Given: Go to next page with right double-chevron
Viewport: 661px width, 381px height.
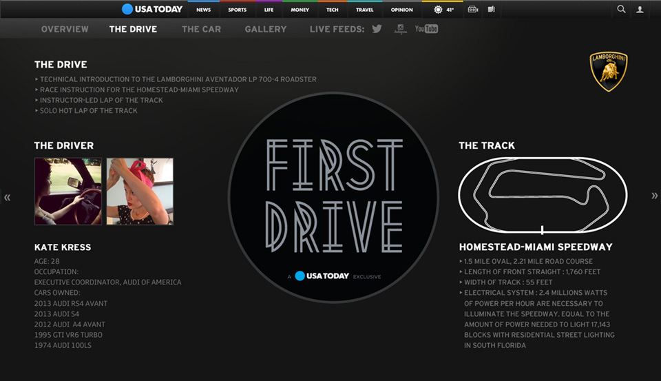Looking at the screenshot, I should (654, 196).
